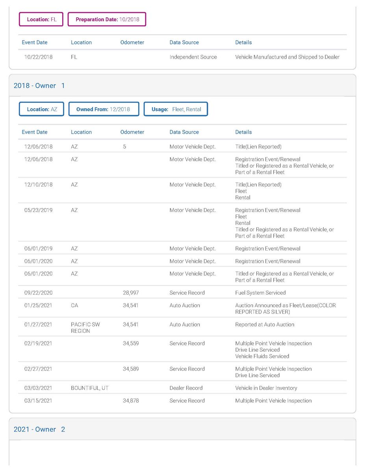This screenshot has height=472, width=365.
Task: Expand the 2018 - Owner 1 section header
Action: (39, 86)
